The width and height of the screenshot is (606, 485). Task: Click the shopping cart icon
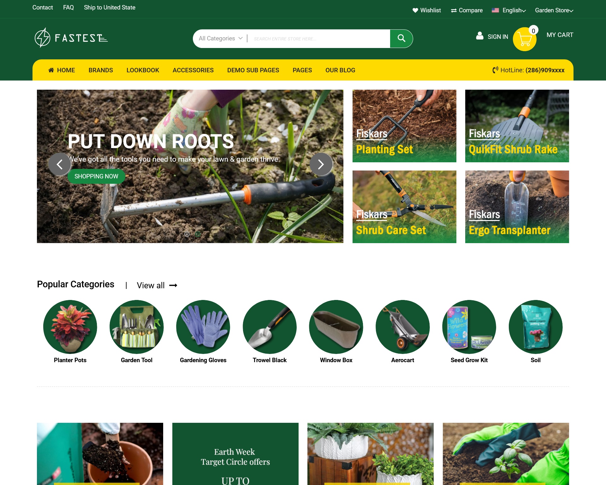[525, 39]
